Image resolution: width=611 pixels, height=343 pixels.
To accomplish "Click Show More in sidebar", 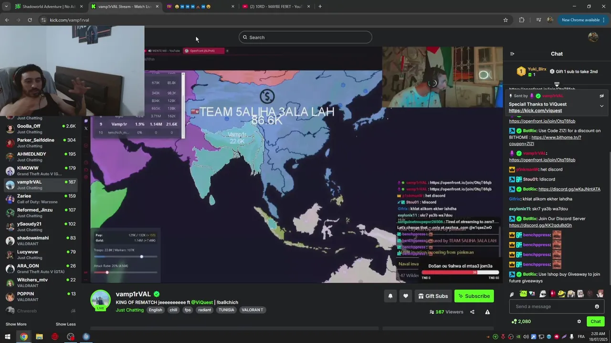I will click(16, 324).
